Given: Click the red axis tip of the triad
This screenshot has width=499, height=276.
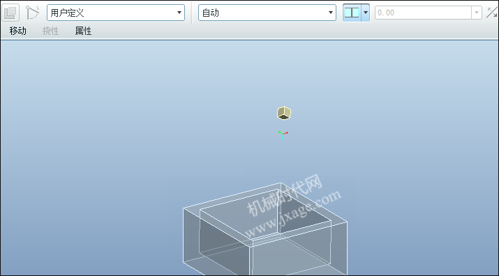Looking at the screenshot, I should click(x=287, y=132).
